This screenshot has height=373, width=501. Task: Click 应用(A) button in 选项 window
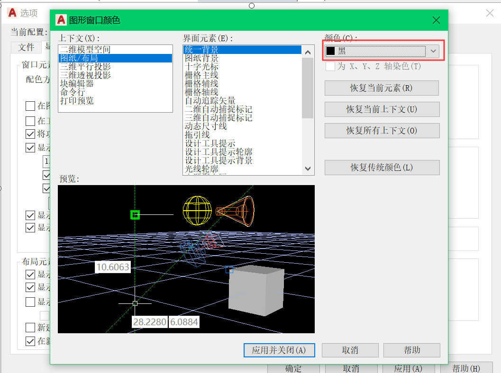pyautogui.click(x=408, y=369)
